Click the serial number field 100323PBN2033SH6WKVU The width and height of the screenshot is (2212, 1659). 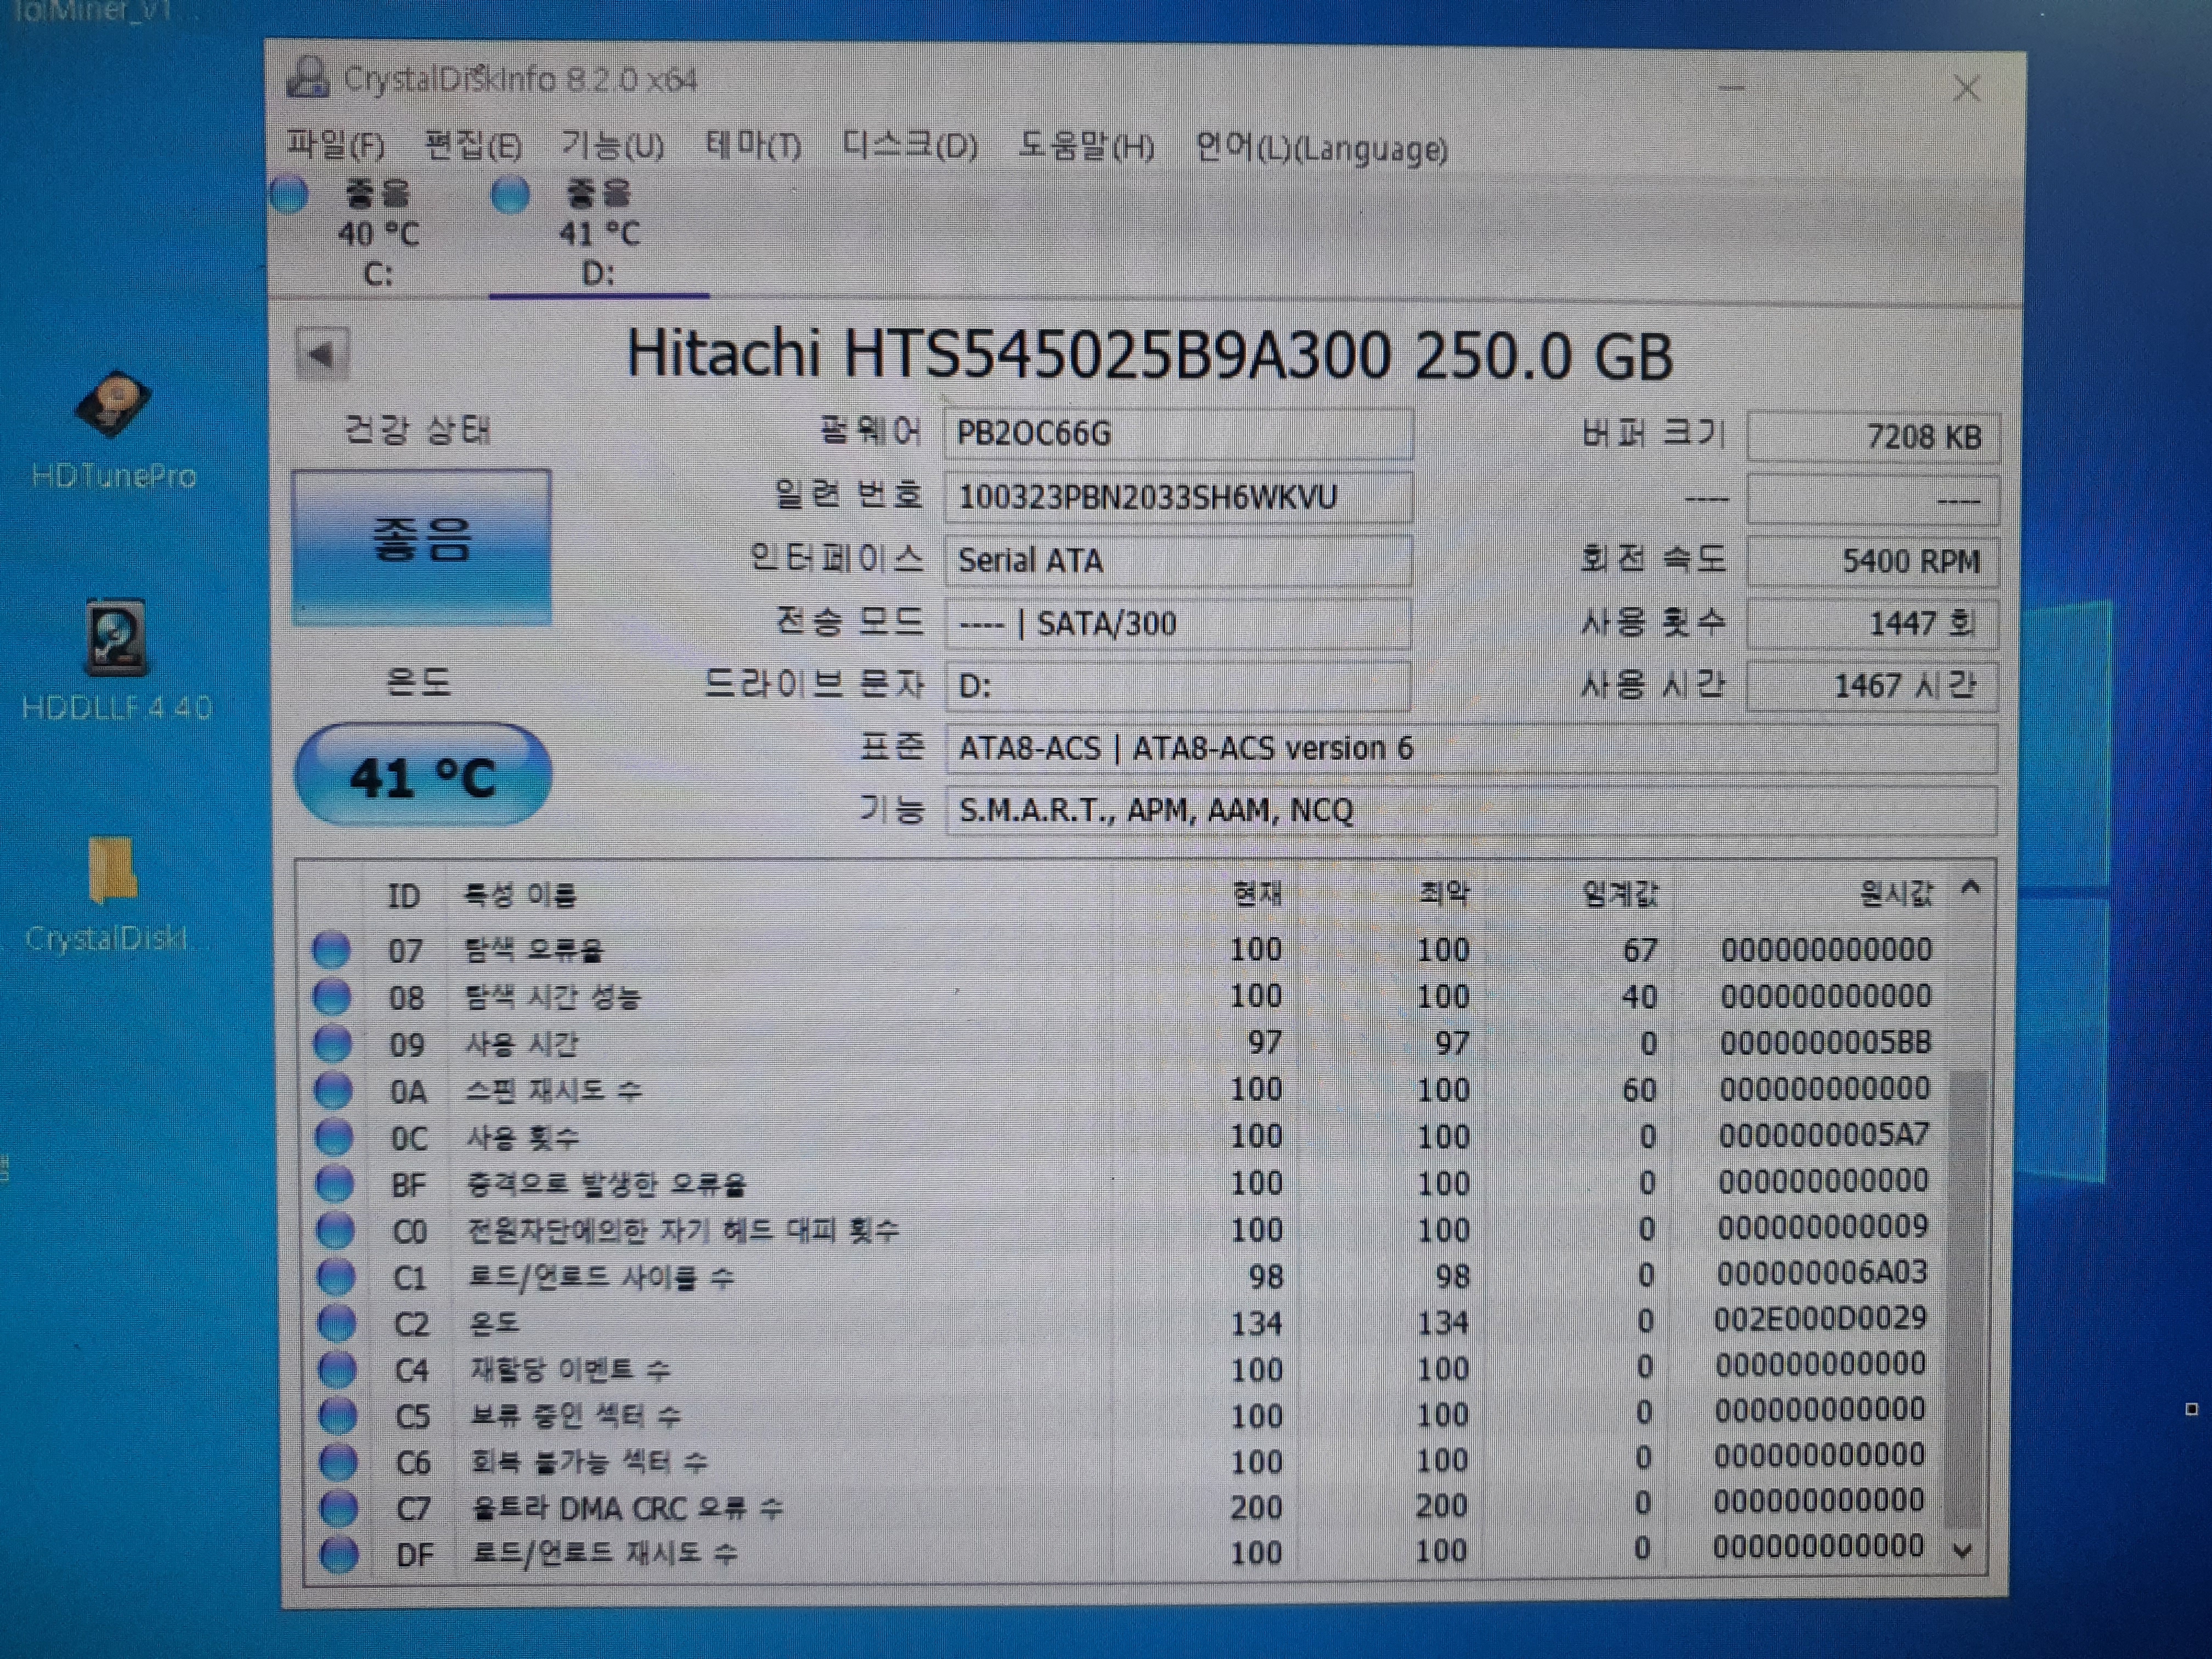coord(1178,497)
